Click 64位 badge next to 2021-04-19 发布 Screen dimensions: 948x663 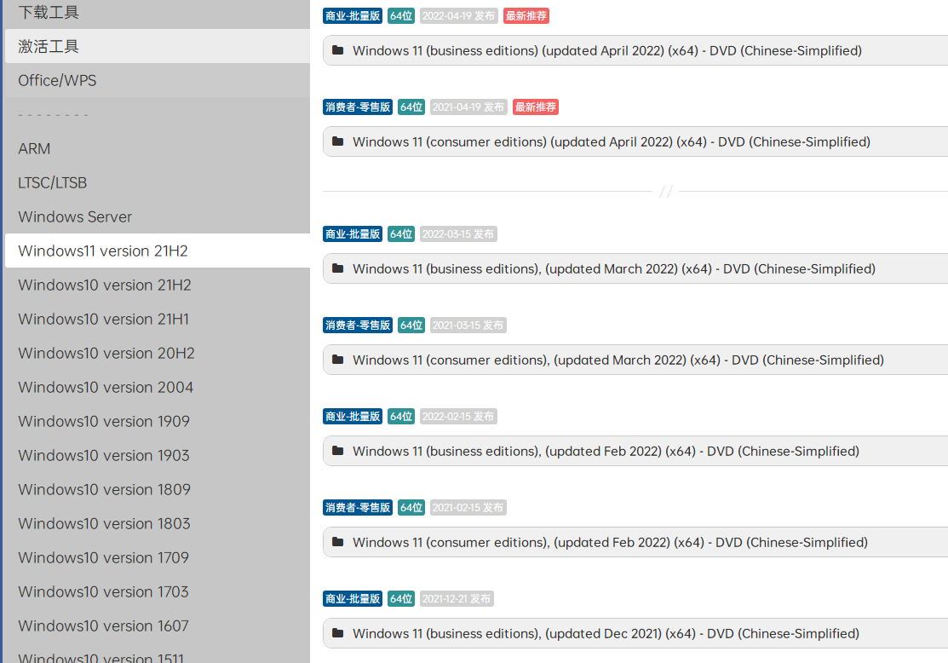tap(411, 107)
